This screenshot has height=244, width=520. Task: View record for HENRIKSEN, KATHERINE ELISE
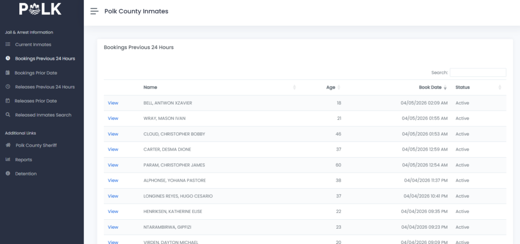pos(113,212)
